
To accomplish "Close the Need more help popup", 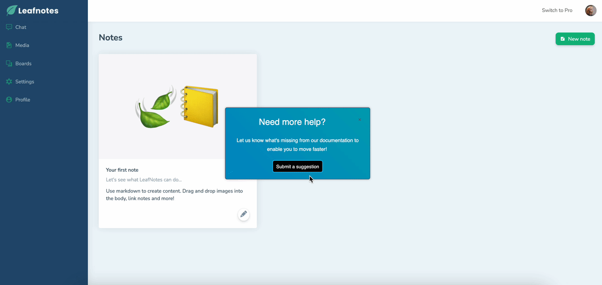I will [360, 120].
